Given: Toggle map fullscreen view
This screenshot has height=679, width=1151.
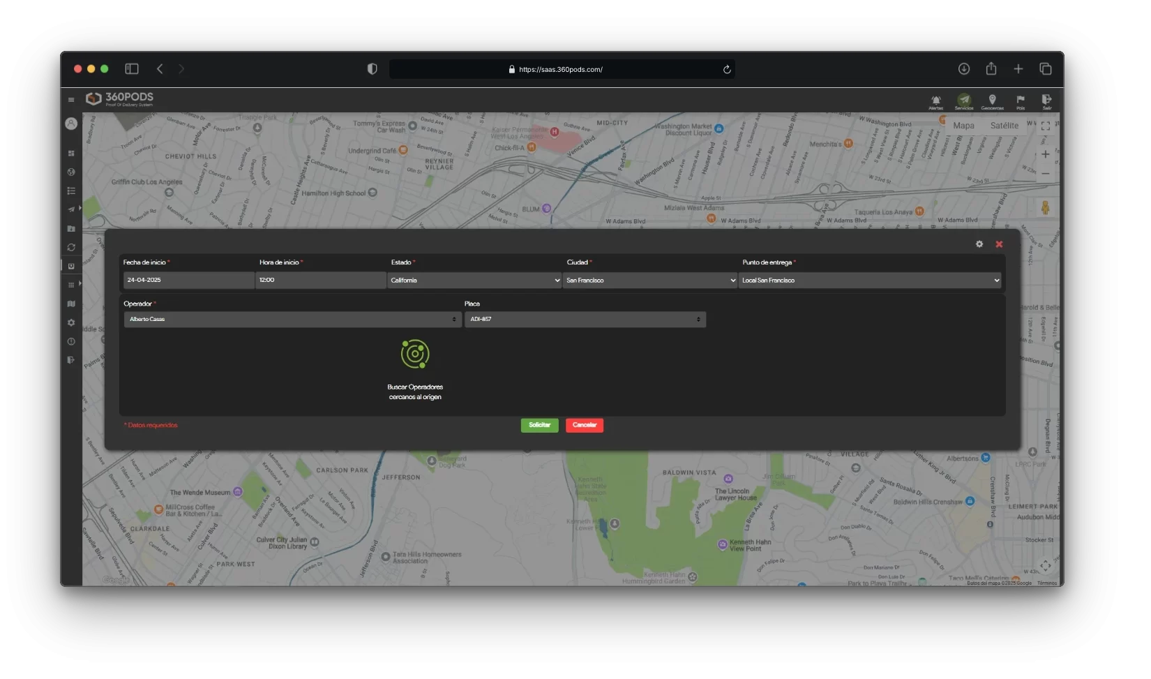Looking at the screenshot, I should coord(1045,126).
